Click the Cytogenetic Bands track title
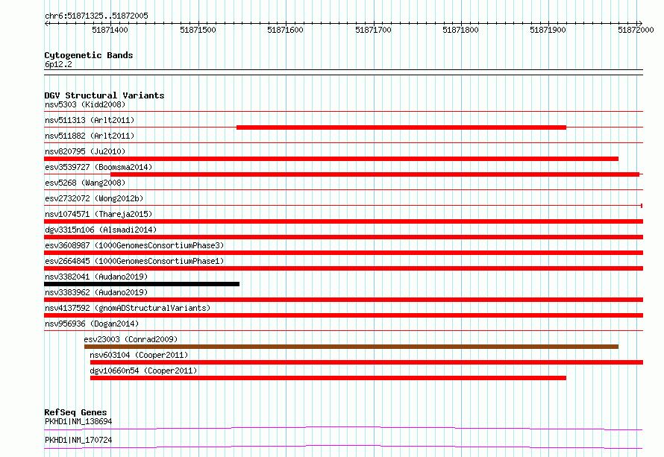This screenshot has height=457, width=664. tap(89, 55)
